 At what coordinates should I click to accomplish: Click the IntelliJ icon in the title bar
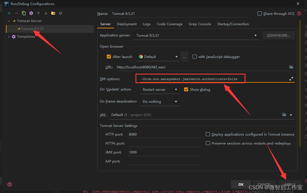6,4
